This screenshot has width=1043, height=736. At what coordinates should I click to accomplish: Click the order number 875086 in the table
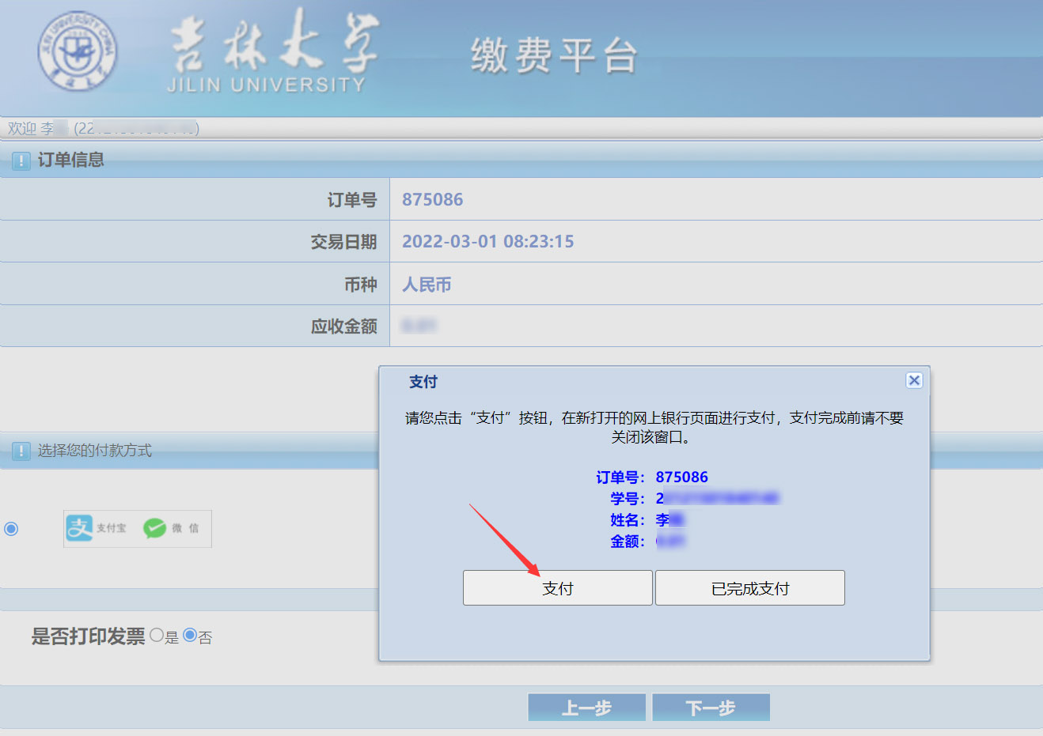pos(432,199)
